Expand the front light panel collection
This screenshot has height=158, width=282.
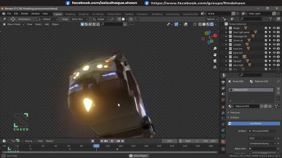[226, 32]
